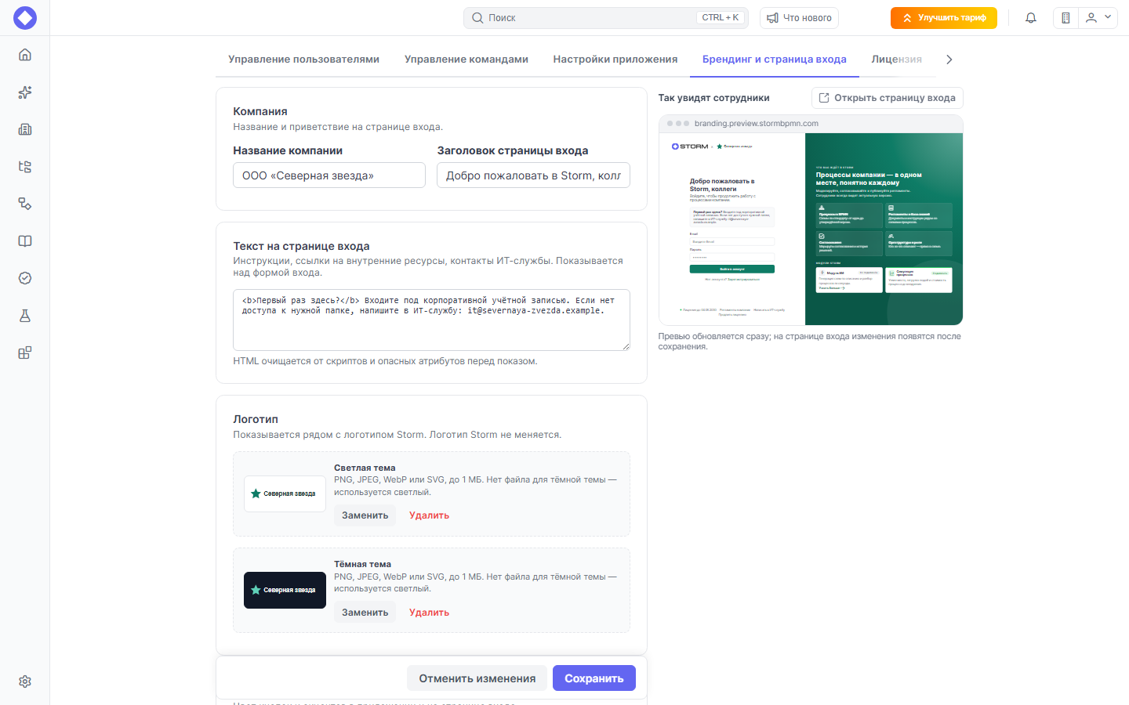Click the Сохранить button
The image size is (1129, 705).
[x=594, y=678]
